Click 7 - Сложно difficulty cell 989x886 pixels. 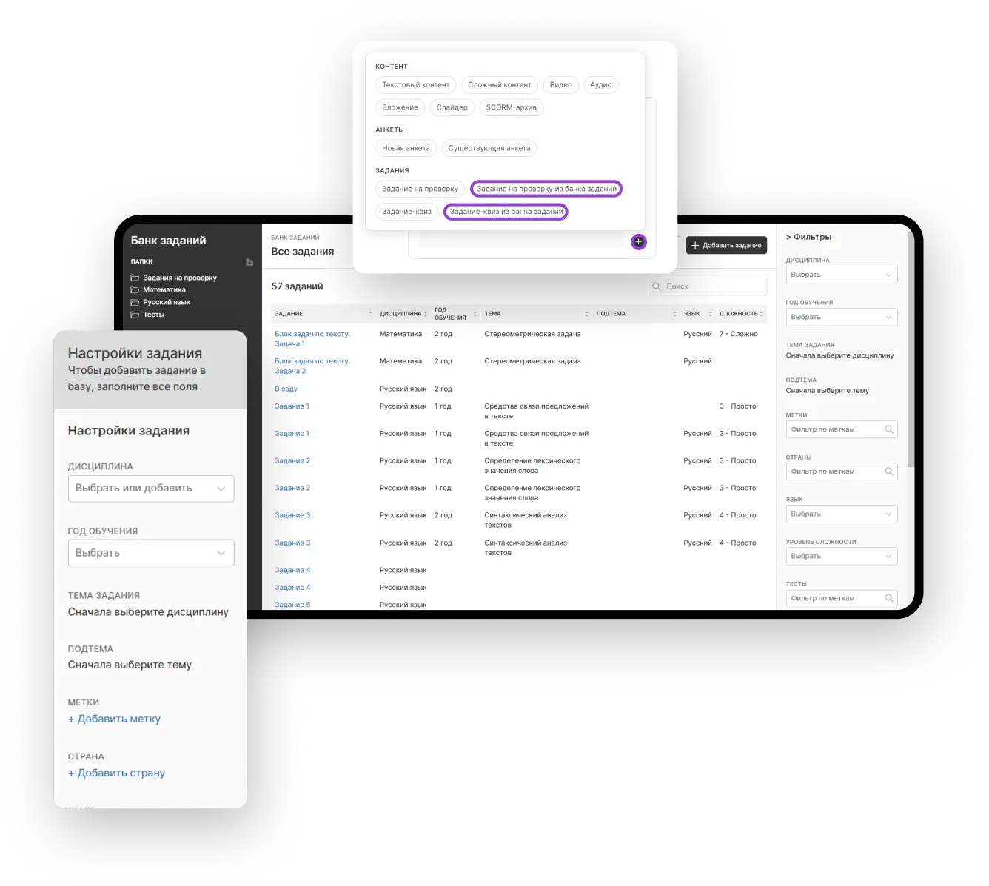[x=738, y=334]
